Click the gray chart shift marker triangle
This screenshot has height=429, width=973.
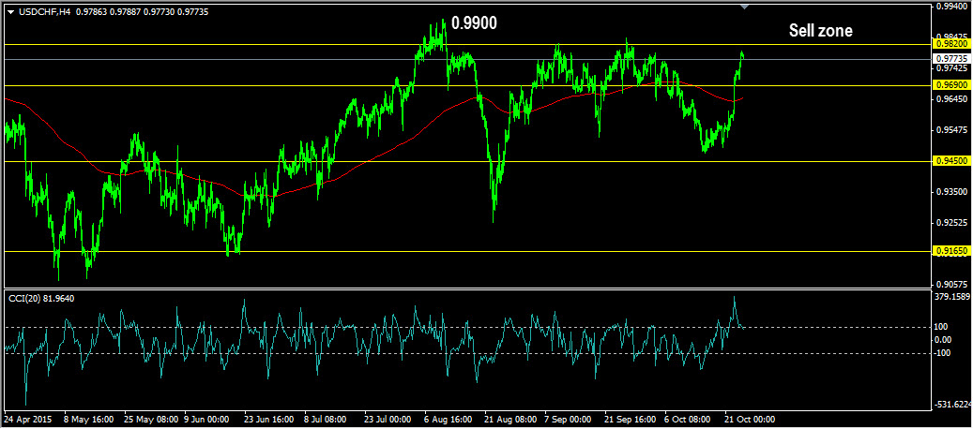745,7
